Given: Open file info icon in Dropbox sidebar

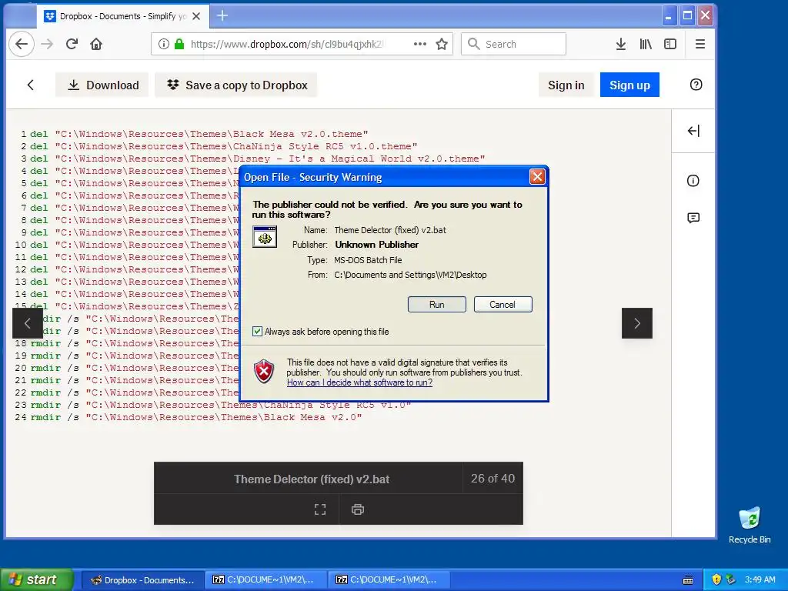Looking at the screenshot, I should pyautogui.click(x=693, y=181).
